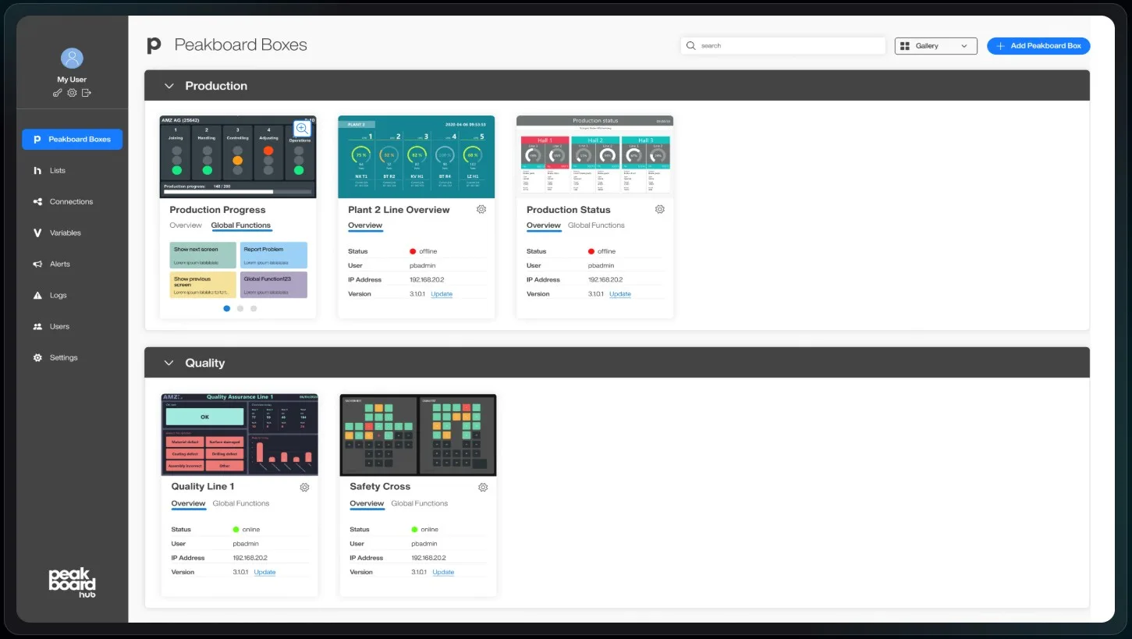
Task: Open Global Functions tab on Safety Cross
Action: point(420,503)
